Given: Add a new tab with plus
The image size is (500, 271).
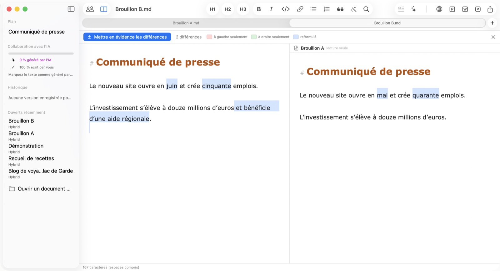Looking at the screenshot, I should tap(492, 23).
